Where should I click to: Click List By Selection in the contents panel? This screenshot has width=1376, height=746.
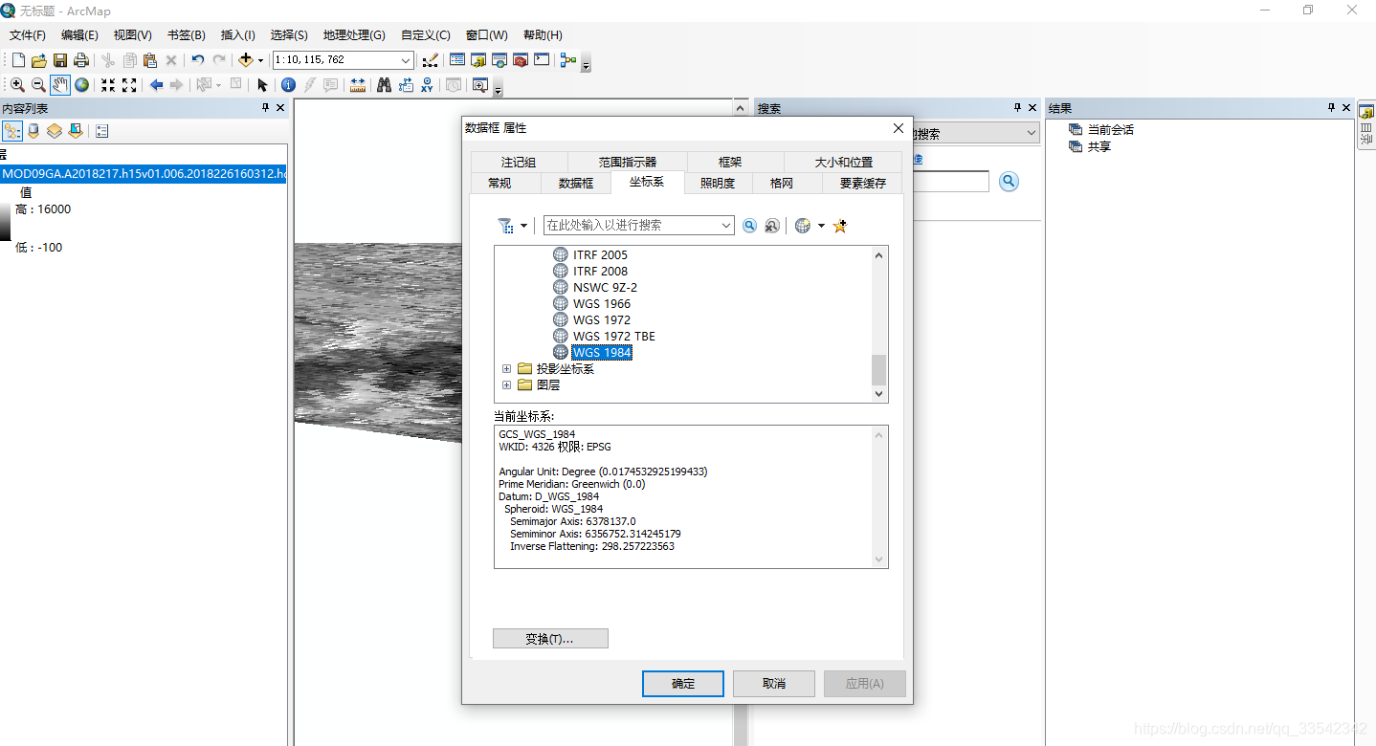pos(76,131)
